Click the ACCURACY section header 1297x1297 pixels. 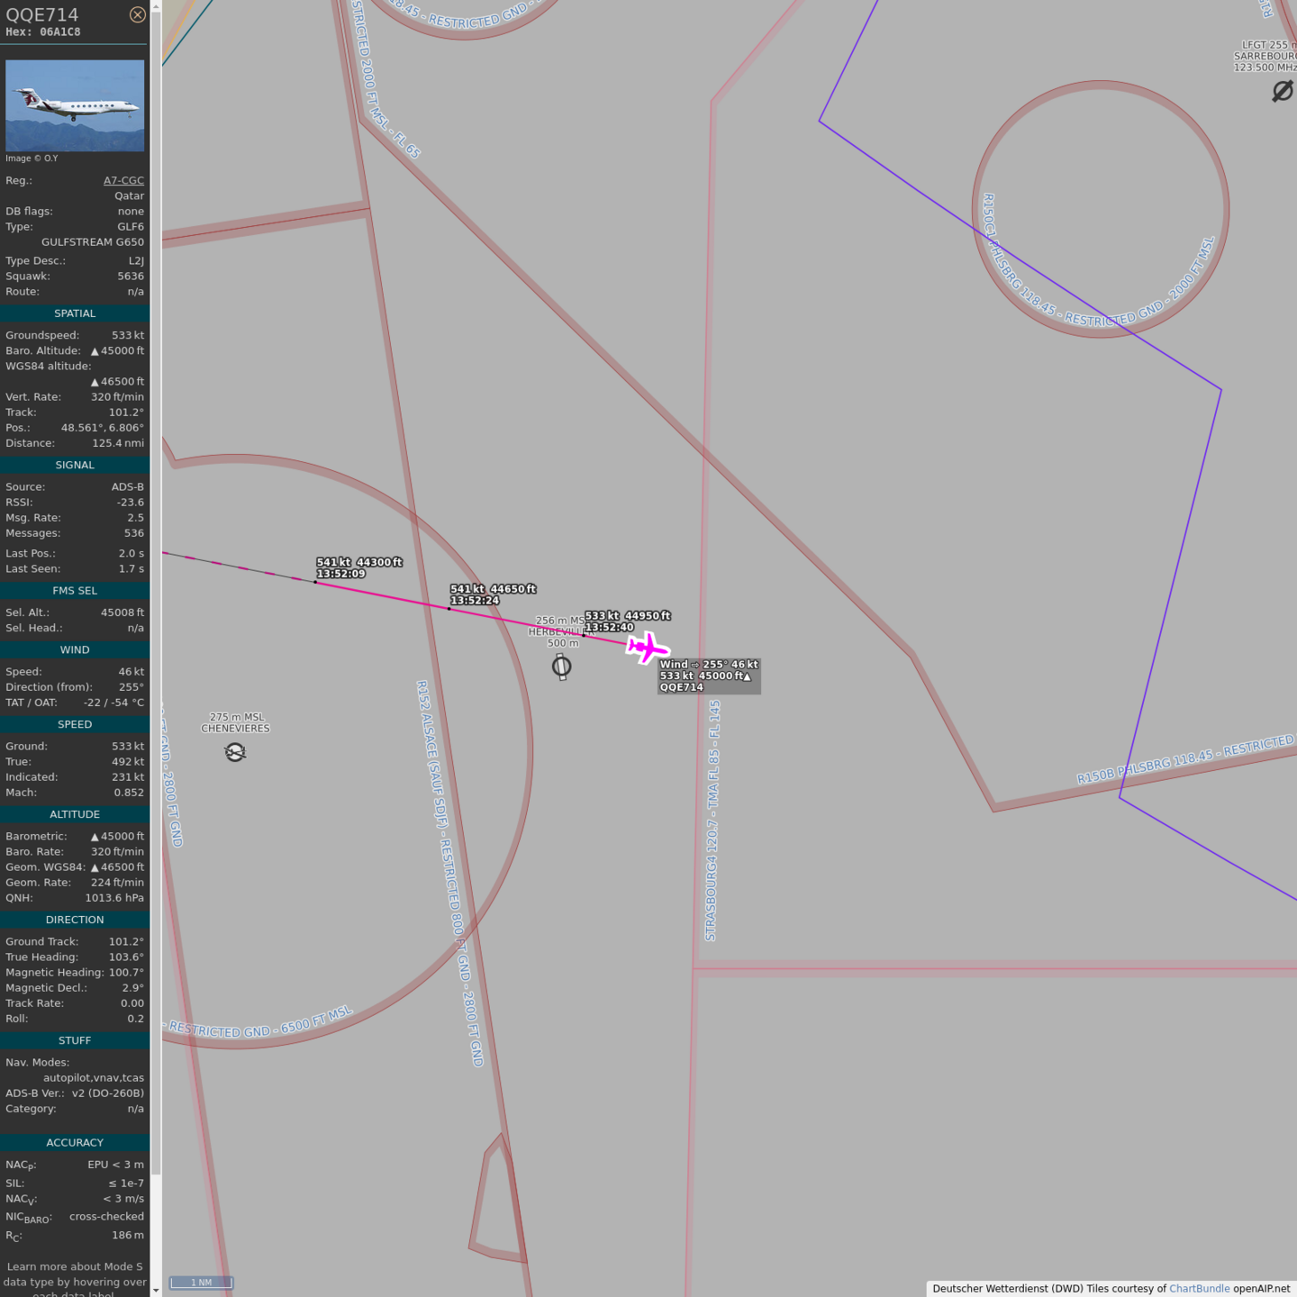tap(75, 1142)
